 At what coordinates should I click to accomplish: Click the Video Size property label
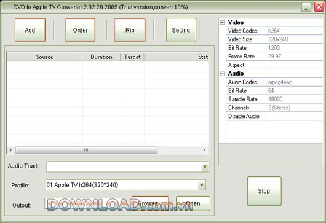point(240,39)
